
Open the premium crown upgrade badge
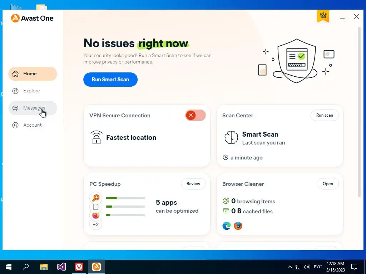pyautogui.click(x=323, y=16)
